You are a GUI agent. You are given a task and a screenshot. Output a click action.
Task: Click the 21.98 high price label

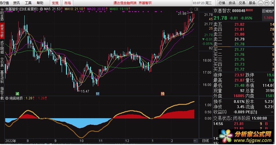click(x=182, y=13)
